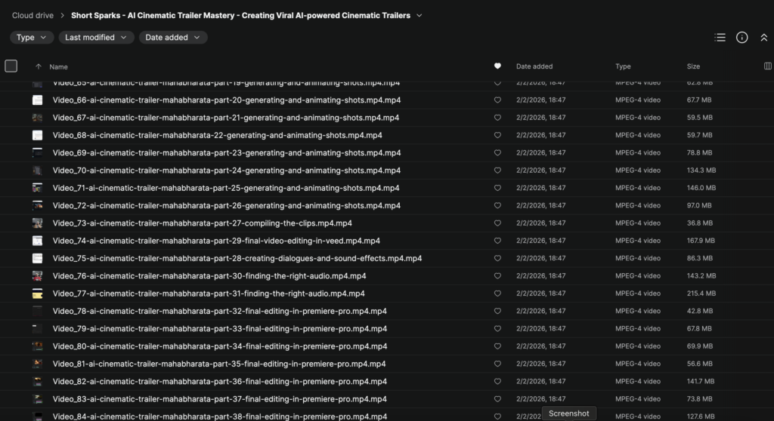Click the sort arrow beside Name header
The image size is (774, 421).
39,66
